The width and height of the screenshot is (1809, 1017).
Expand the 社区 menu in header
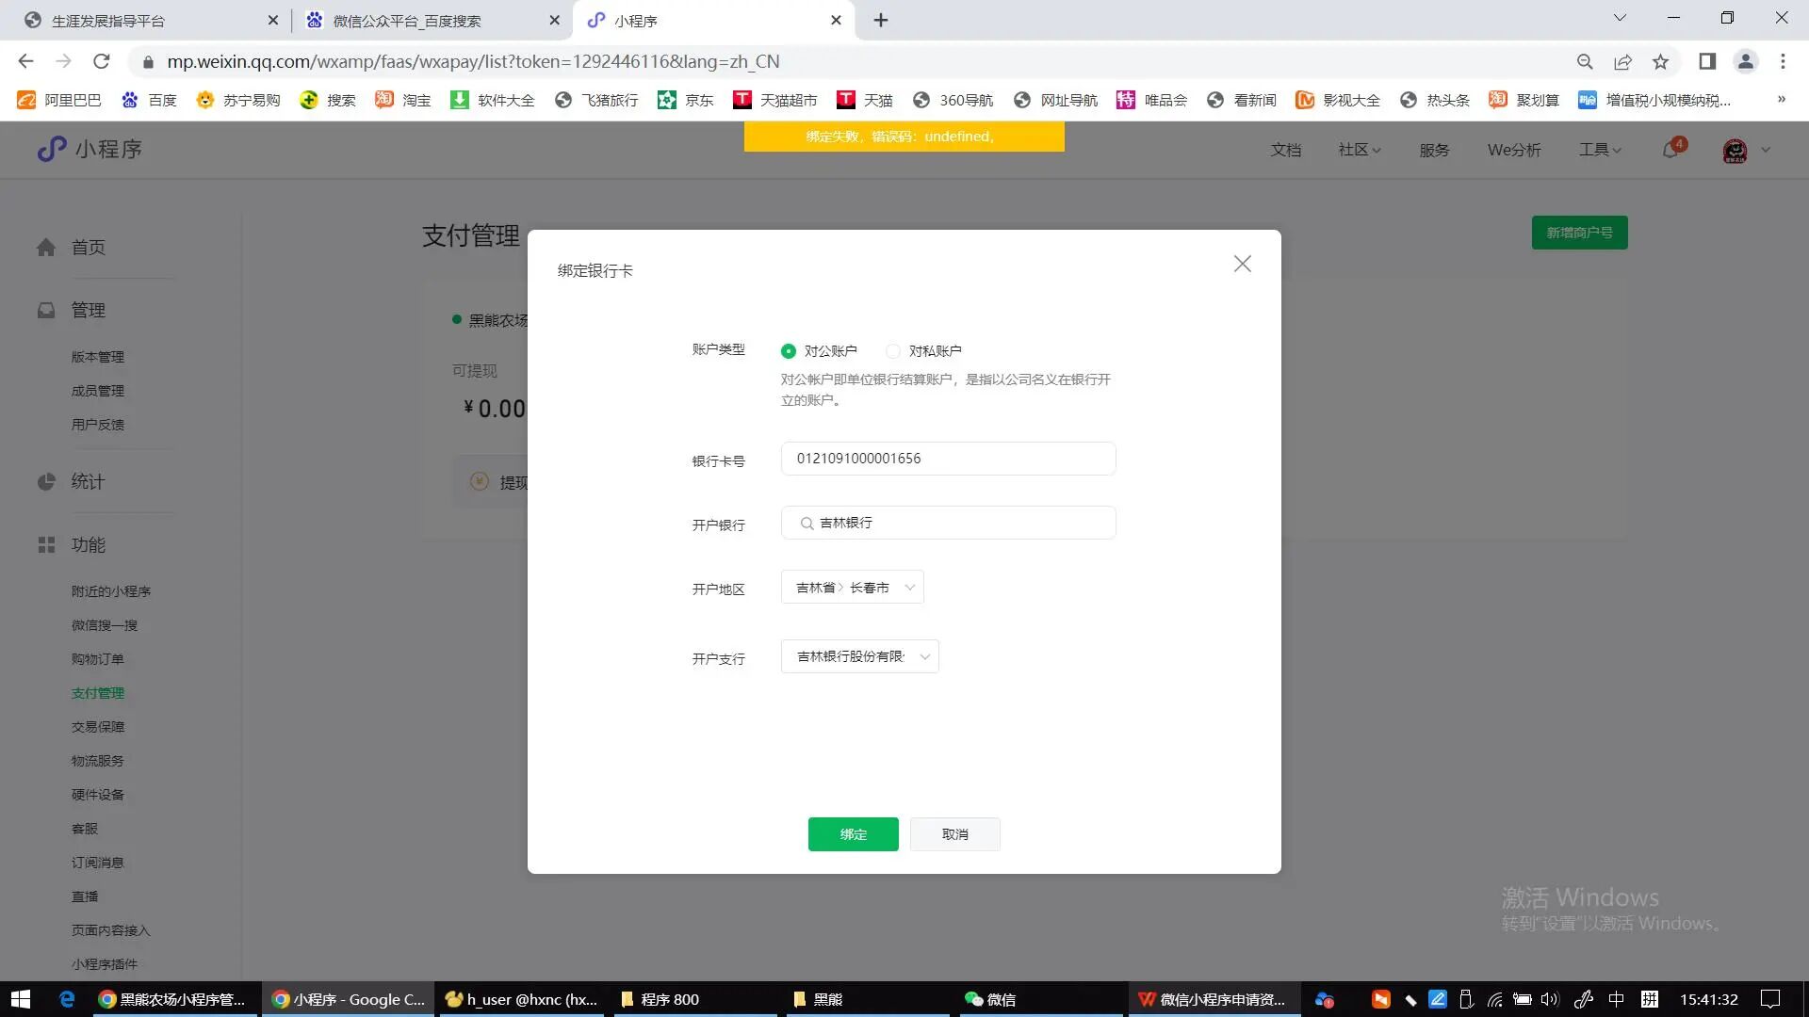[x=1359, y=150]
